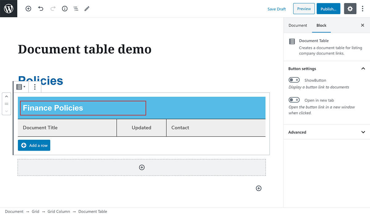Collapse the Button settings panel

[363, 68]
